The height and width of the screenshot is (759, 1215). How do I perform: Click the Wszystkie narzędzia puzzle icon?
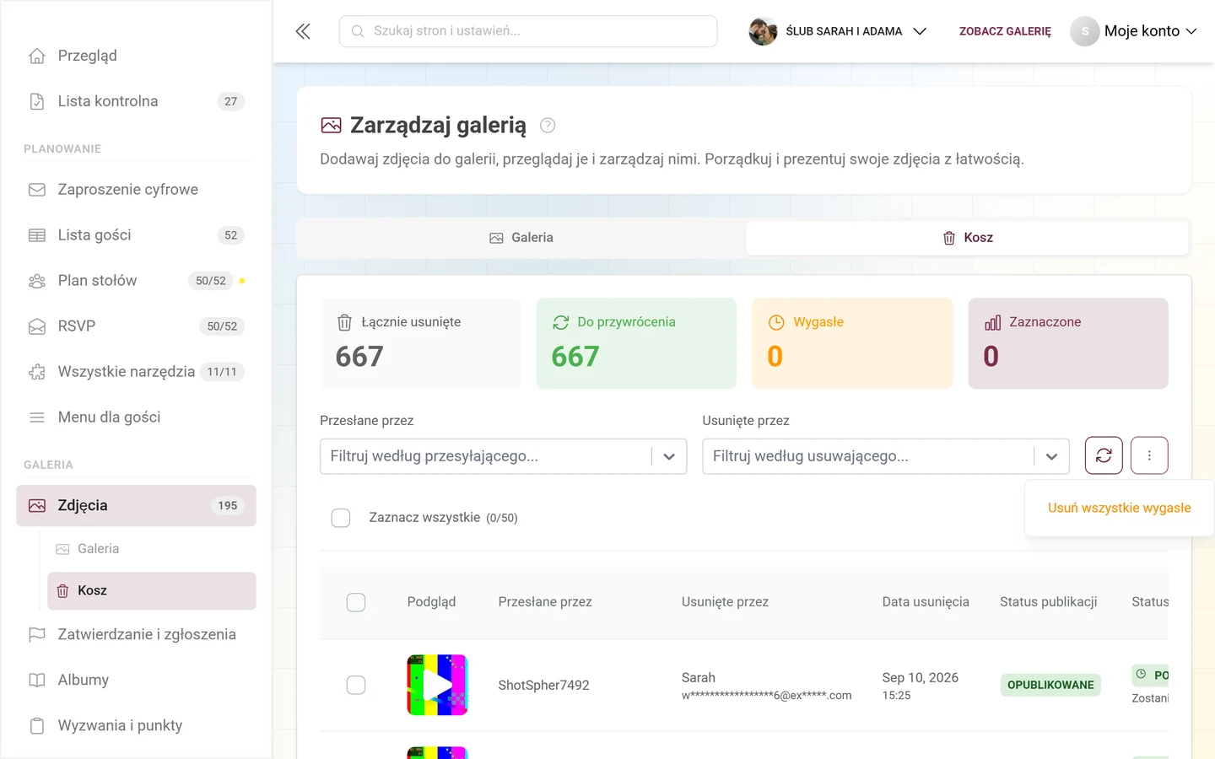click(x=37, y=372)
